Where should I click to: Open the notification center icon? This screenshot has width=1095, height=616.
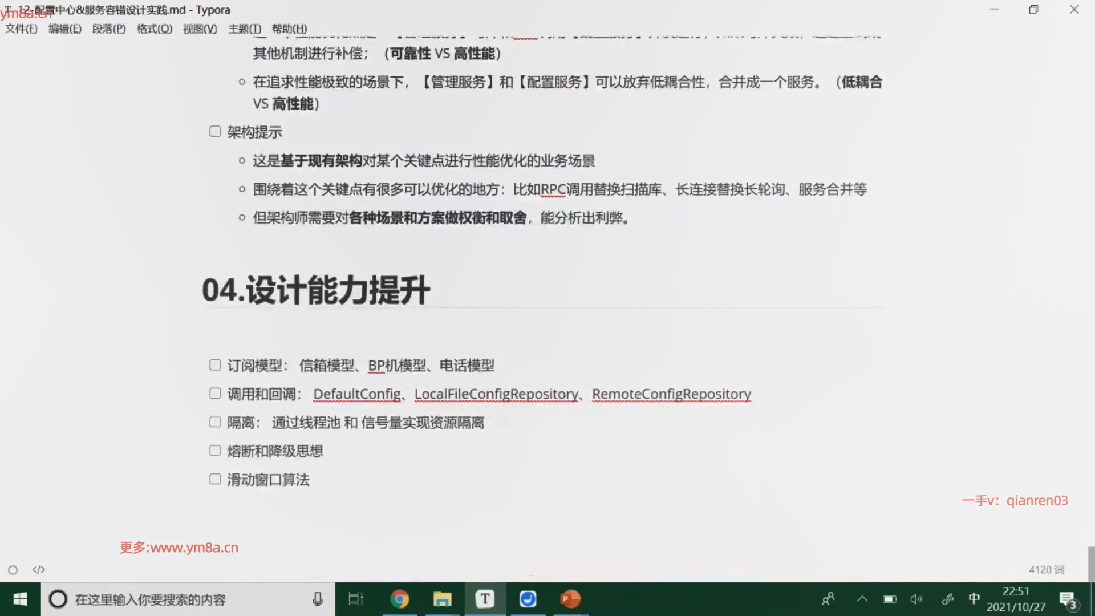[x=1067, y=599]
